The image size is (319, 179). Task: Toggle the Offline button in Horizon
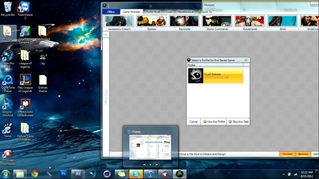coord(111,12)
